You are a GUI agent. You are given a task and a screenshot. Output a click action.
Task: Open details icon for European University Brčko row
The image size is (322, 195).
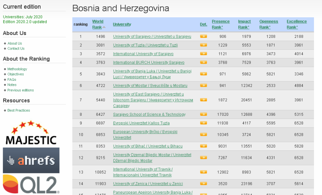[203, 134]
